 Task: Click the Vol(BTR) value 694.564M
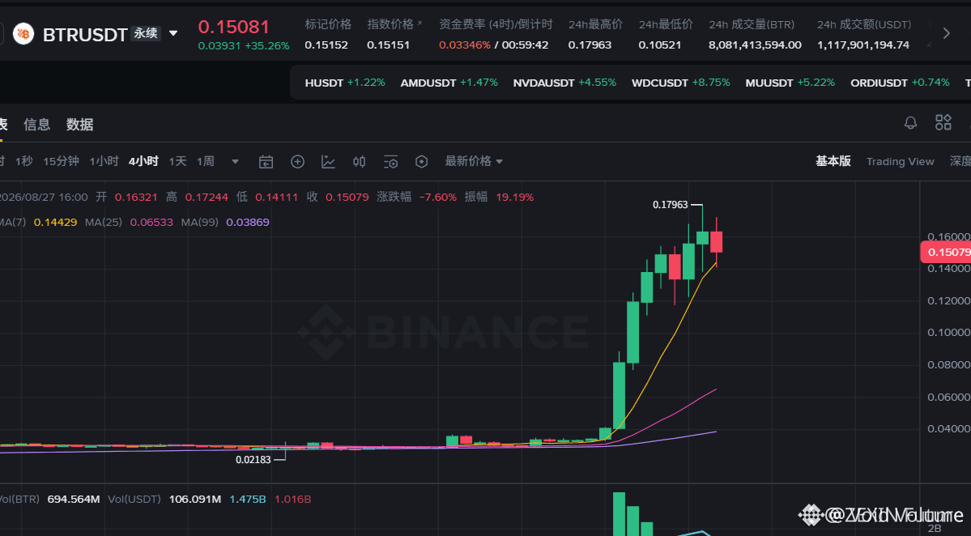[74, 499]
